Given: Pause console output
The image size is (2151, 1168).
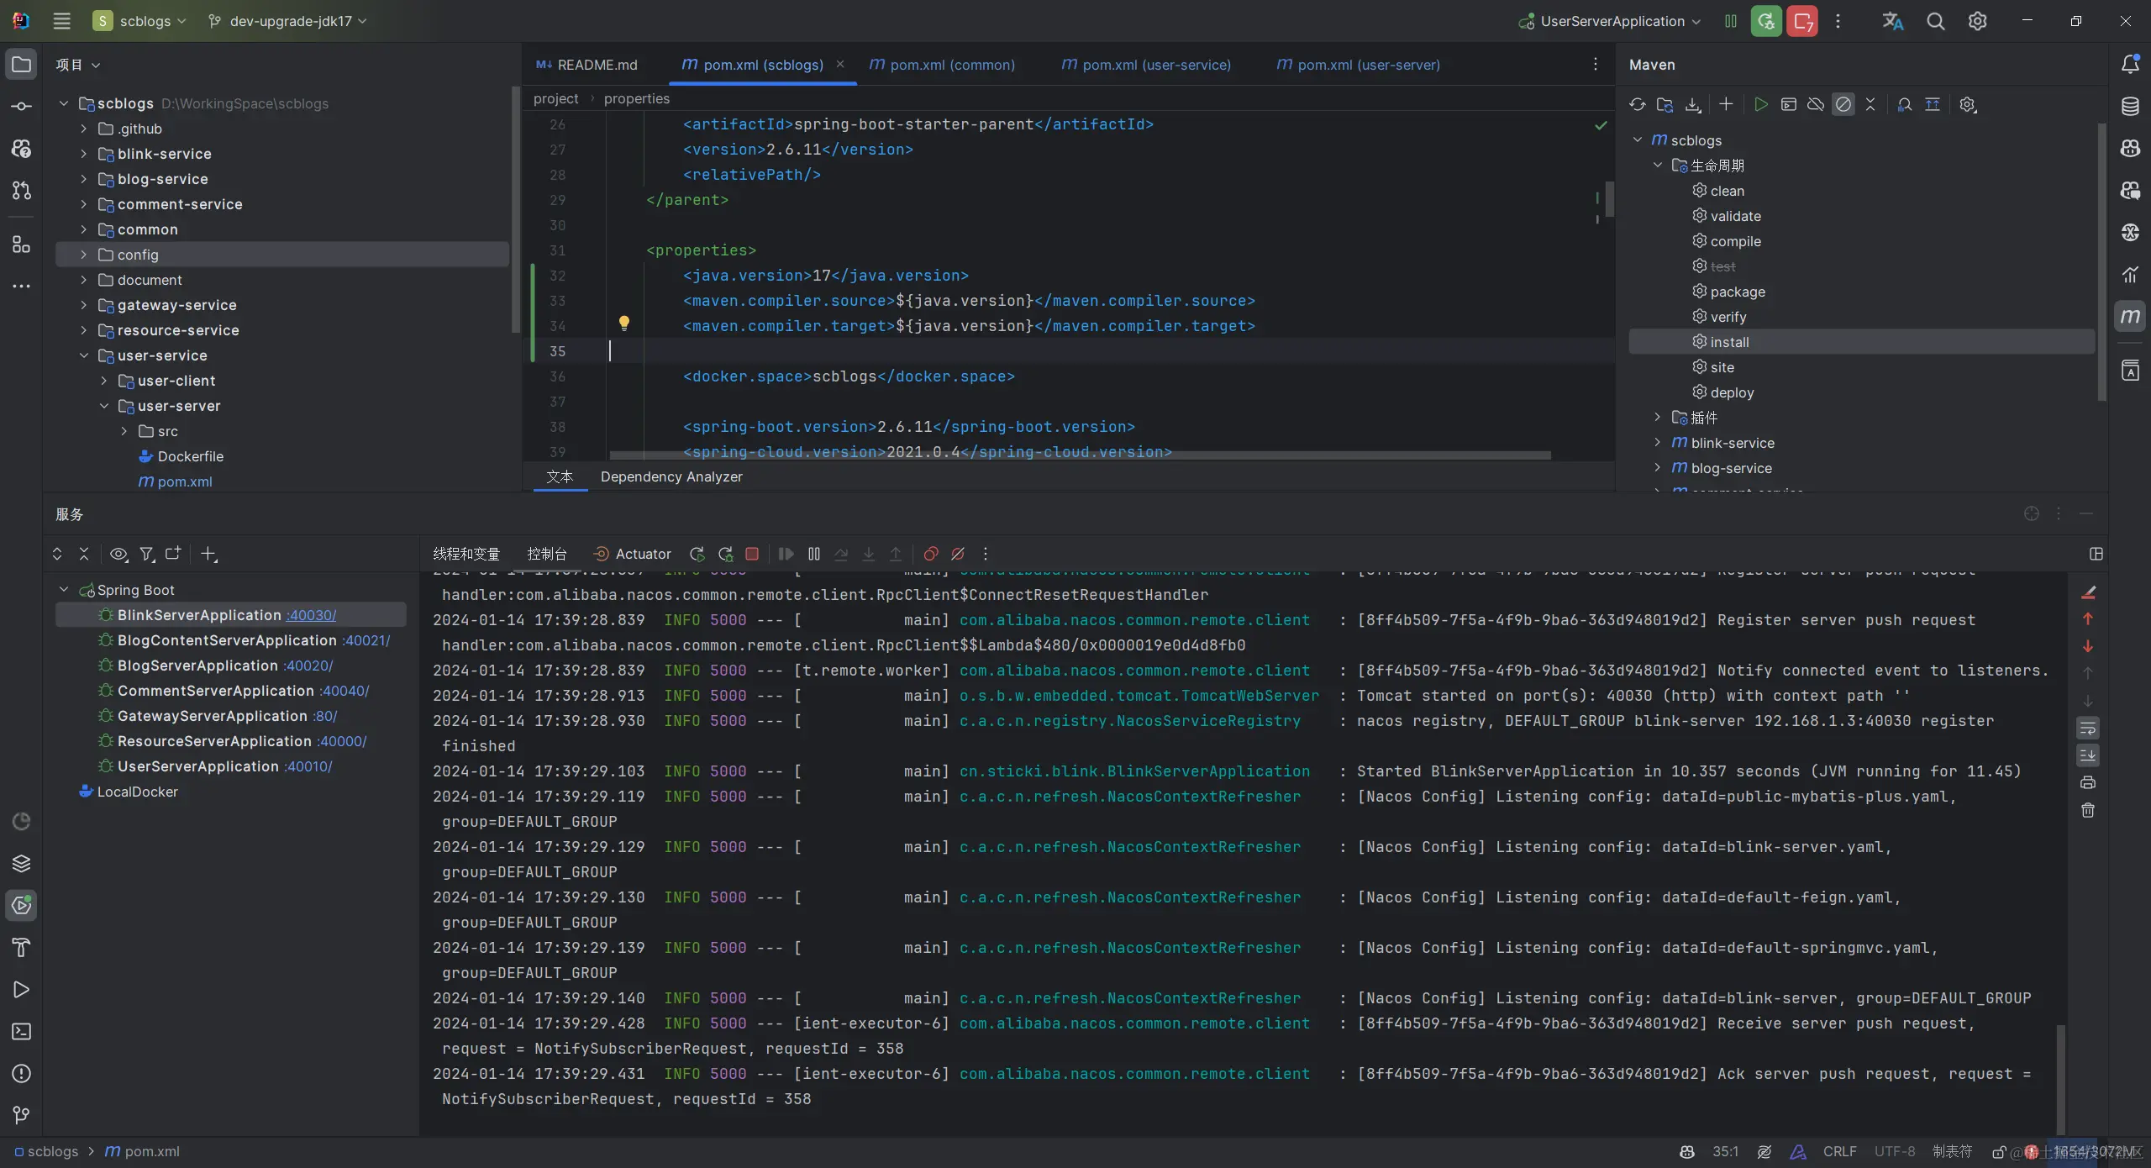Looking at the screenshot, I should click(813, 555).
